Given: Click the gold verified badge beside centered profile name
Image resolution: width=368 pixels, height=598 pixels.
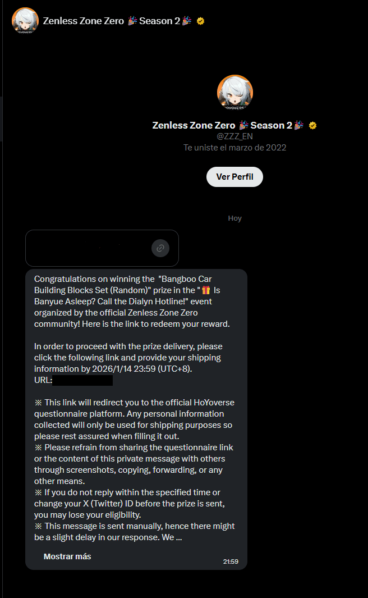Looking at the screenshot, I should (x=313, y=125).
